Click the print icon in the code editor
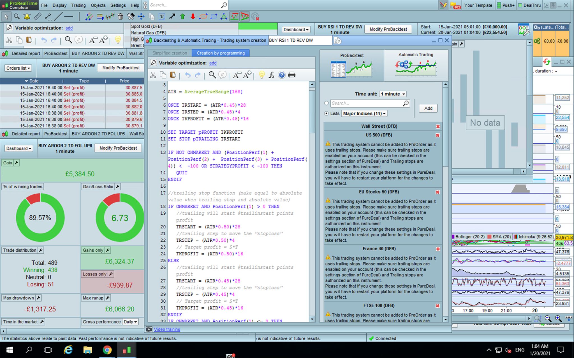 (292, 75)
